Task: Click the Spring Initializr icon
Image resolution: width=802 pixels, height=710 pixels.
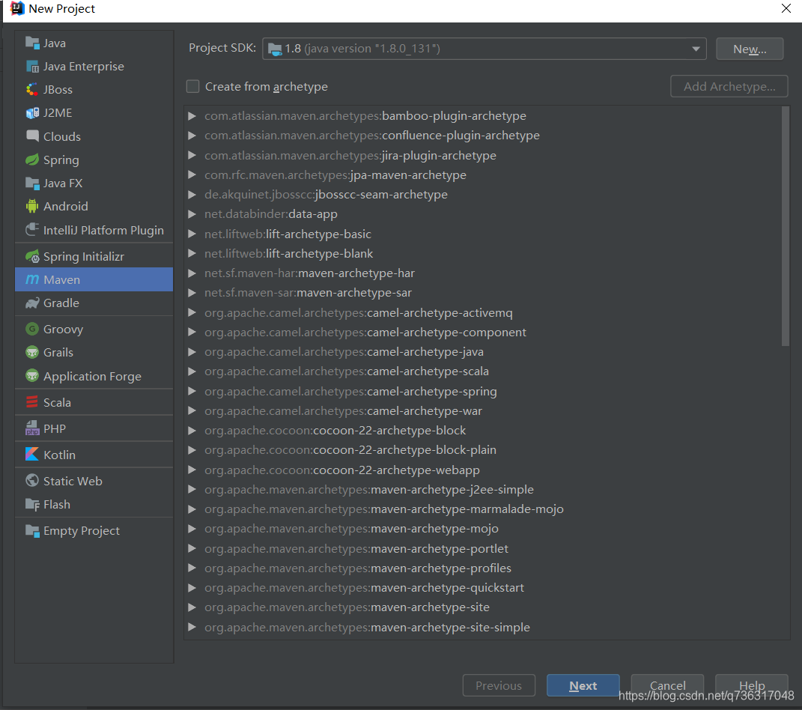Action: [x=32, y=256]
